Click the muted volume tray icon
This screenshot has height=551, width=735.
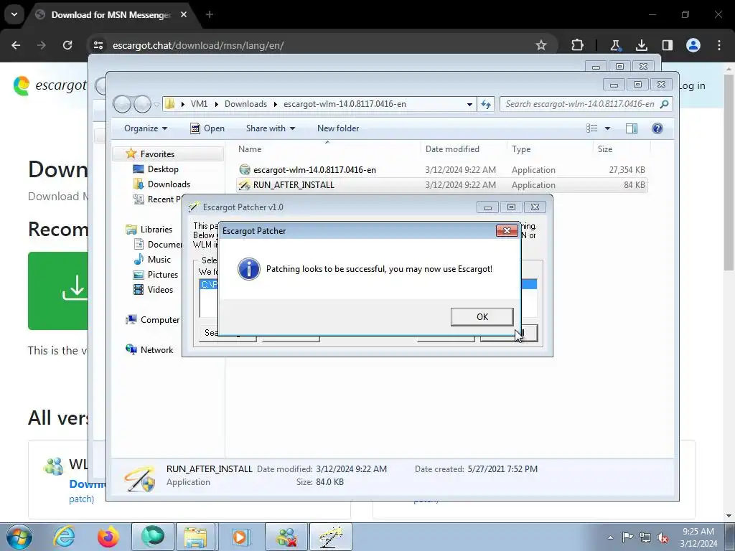663,537
